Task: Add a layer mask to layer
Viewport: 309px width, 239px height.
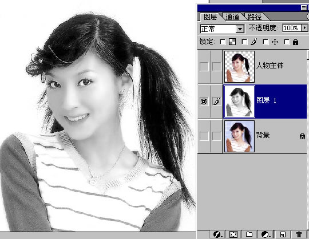Action: tap(233, 234)
